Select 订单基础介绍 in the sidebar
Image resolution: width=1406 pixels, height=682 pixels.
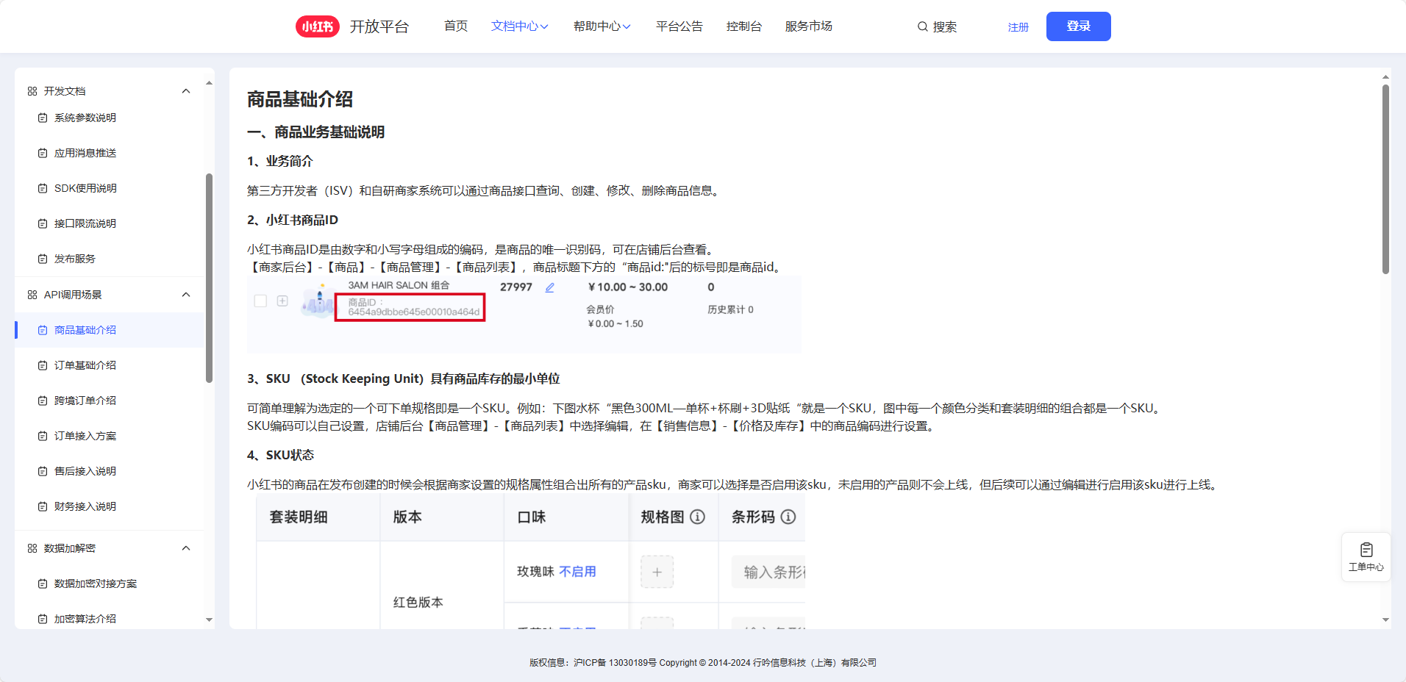pos(85,365)
